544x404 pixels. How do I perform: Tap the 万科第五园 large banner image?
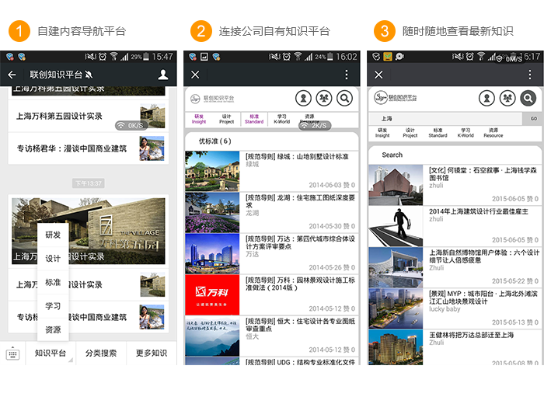pyautogui.click(x=89, y=231)
